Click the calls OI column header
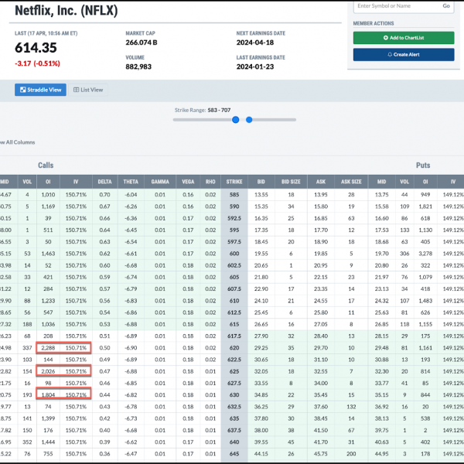Screen dimensions: 464x464 [48, 182]
